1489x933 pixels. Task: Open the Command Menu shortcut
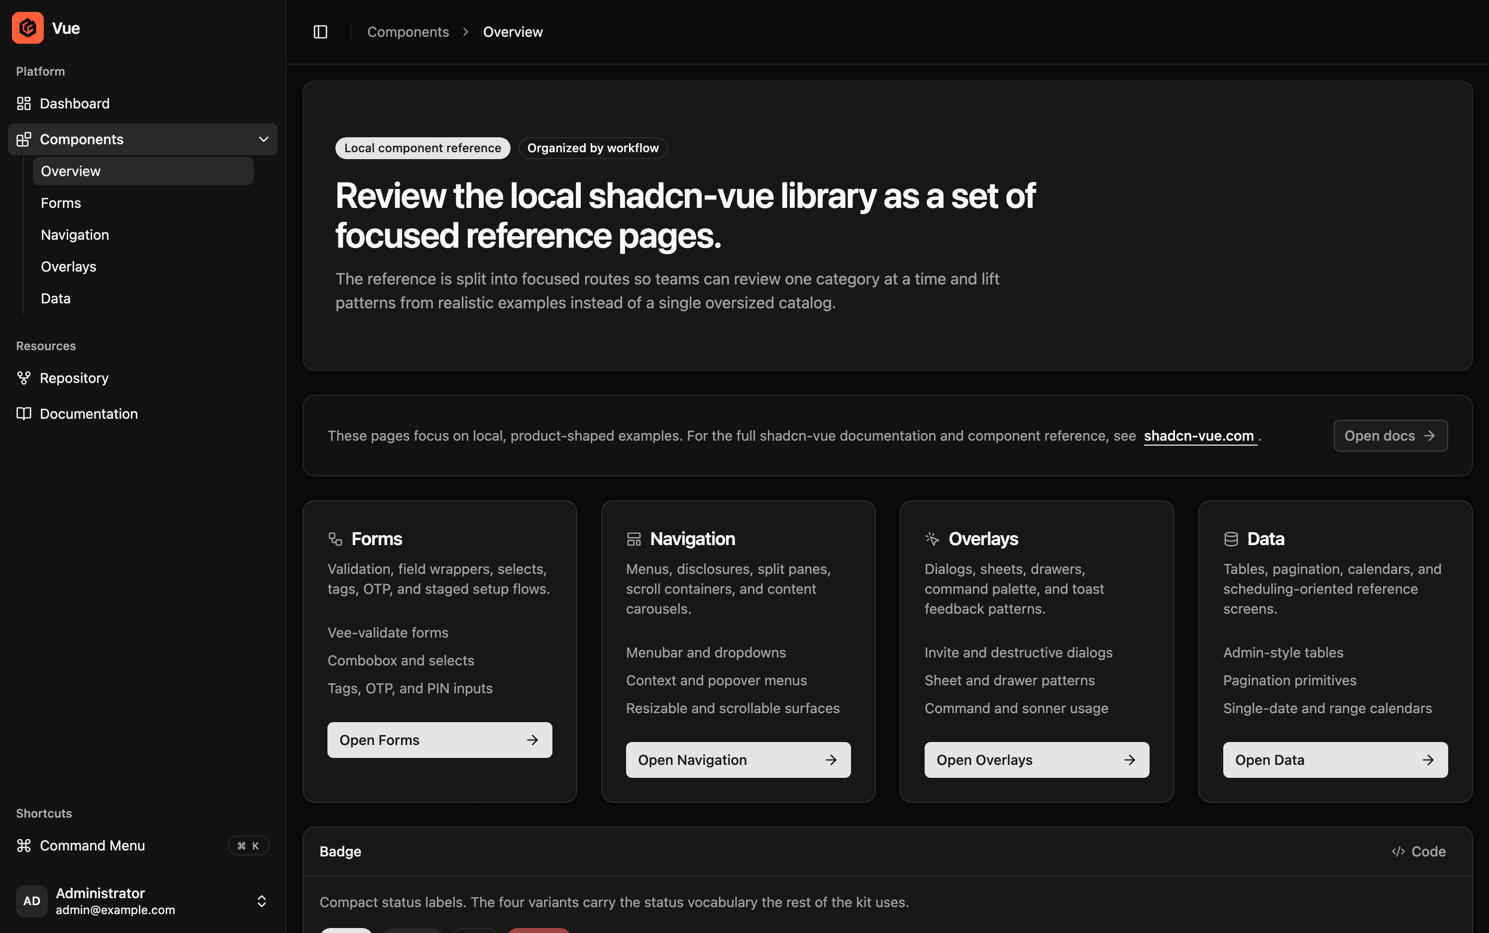tap(143, 845)
